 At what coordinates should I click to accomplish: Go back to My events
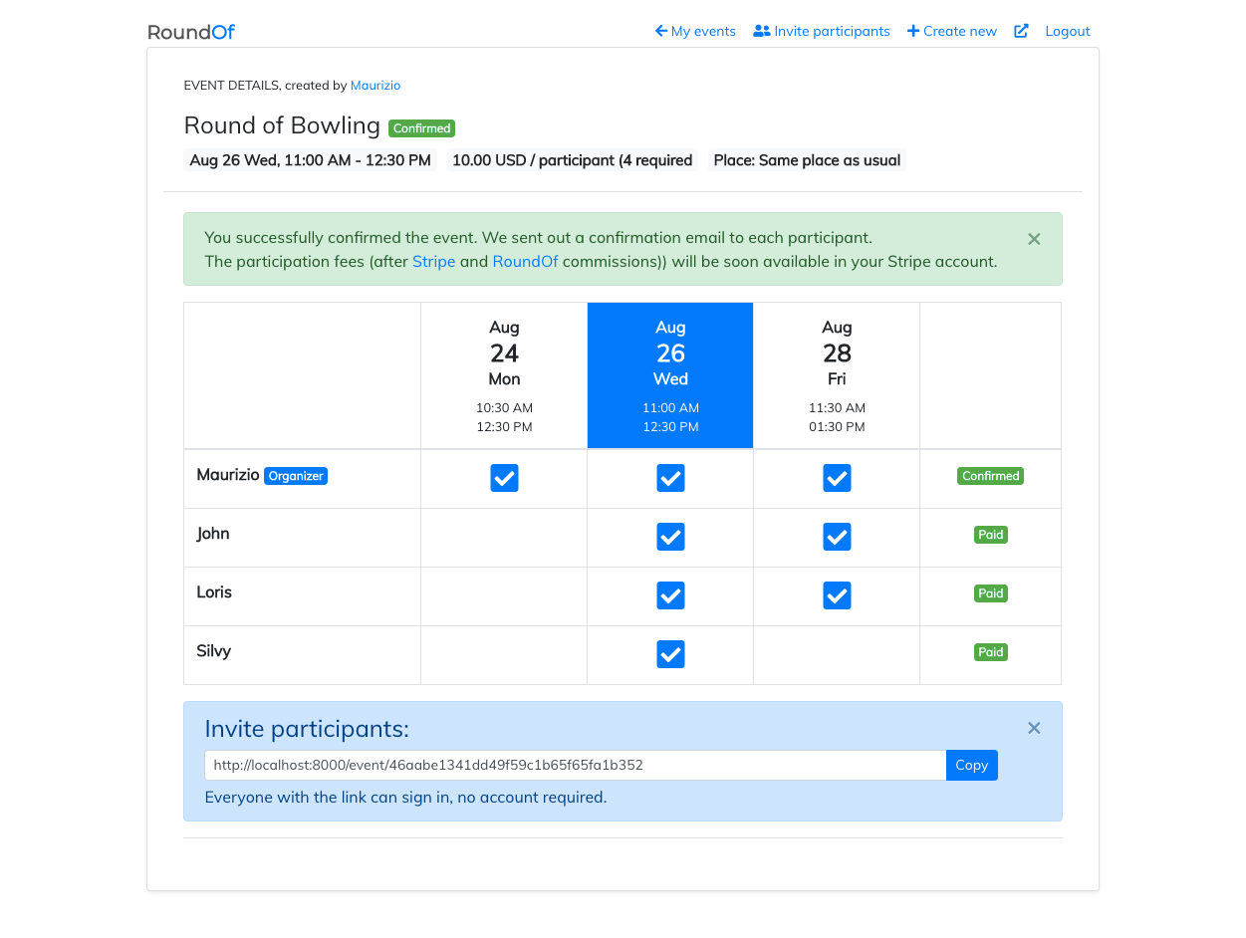click(x=695, y=31)
